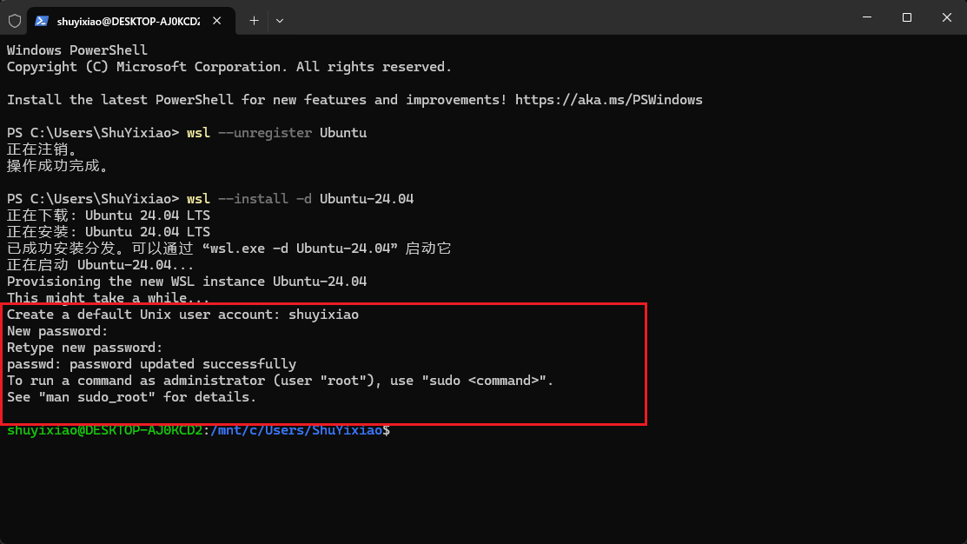
Task: Click the shield icon in title bar
Action: click(15, 21)
